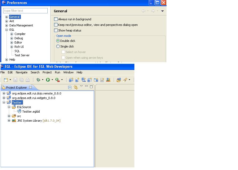Open the Run menu
This screenshot has height=170, width=238.
[57, 72]
